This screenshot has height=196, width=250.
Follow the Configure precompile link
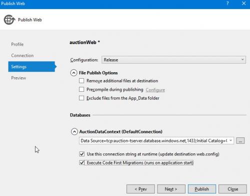coord(155,90)
